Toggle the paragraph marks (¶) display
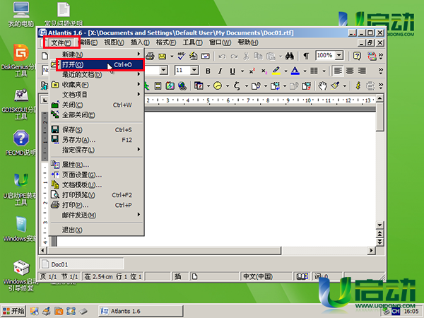 (x=306, y=56)
